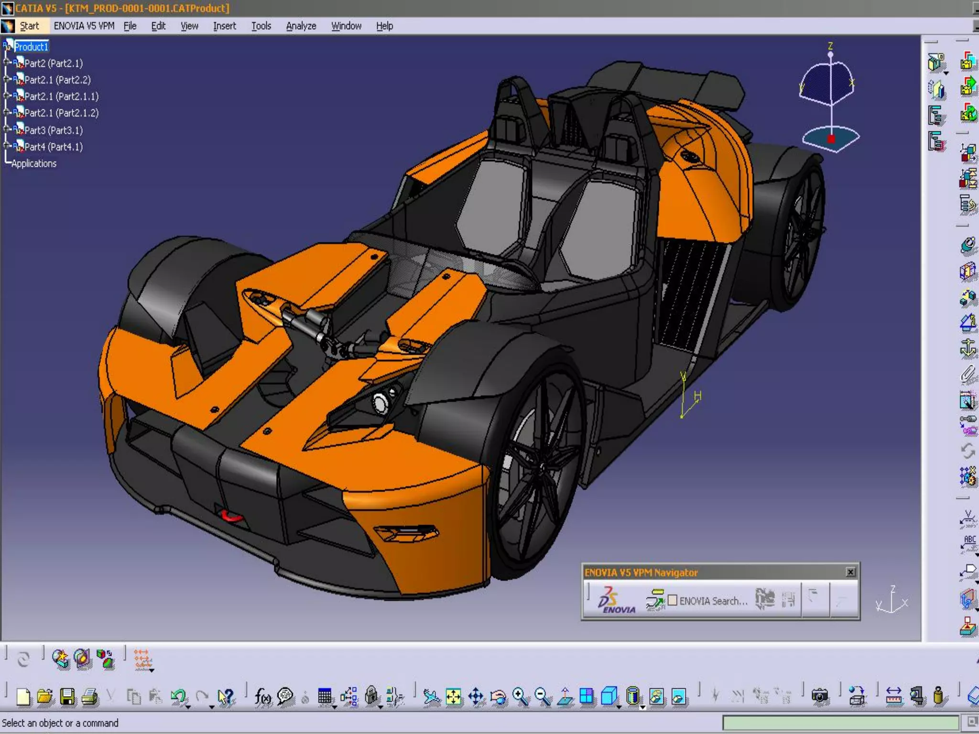Select Product1 root in specification tree
The width and height of the screenshot is (979, 734).
coord(31,46)
